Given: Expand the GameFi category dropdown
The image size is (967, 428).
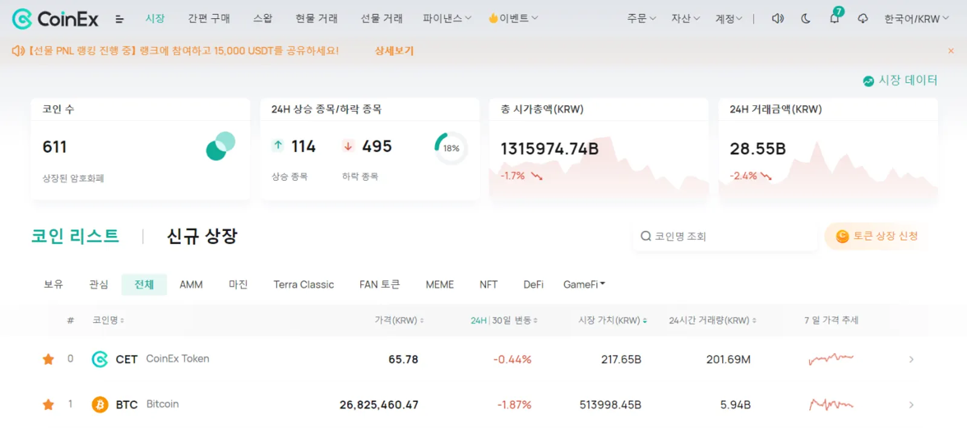Looking at the screenshot, I should [x=584, y=284].
